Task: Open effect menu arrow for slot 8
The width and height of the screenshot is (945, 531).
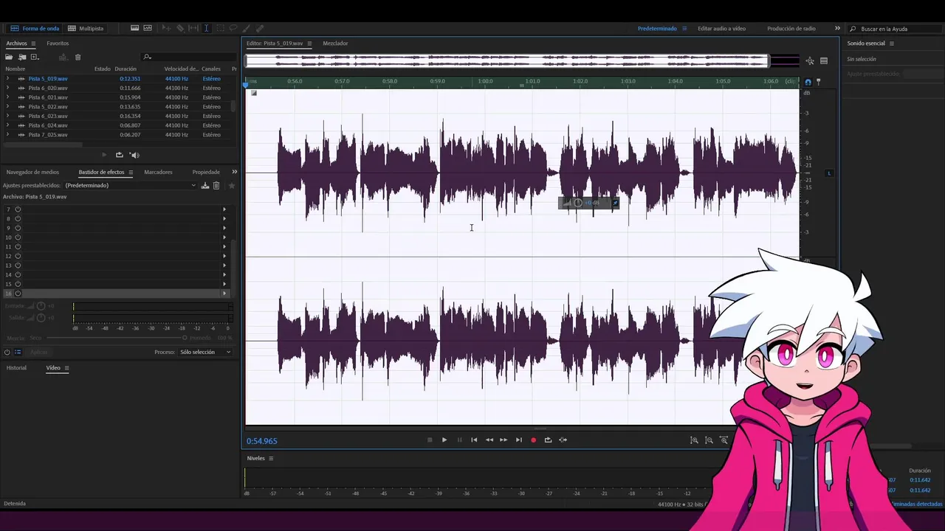Action: click(224, 218)
